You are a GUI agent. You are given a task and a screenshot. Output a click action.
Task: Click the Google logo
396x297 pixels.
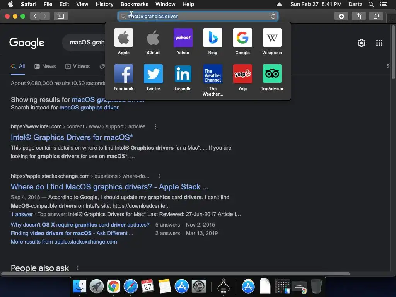point(27,43)
